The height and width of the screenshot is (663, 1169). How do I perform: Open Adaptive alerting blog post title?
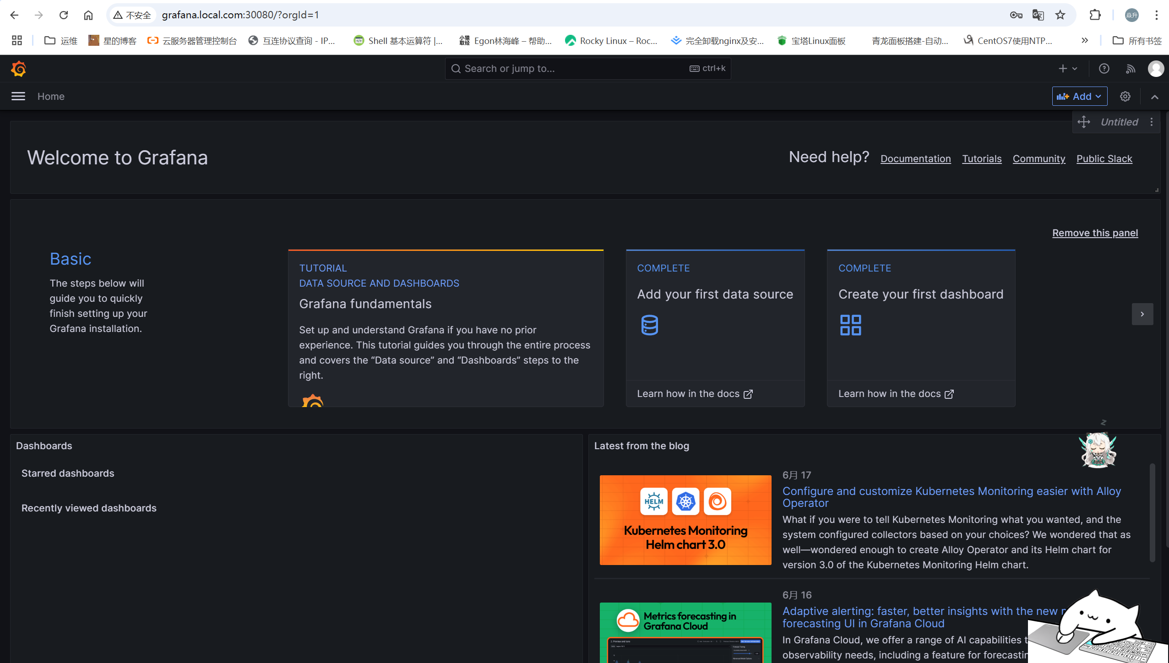tap(923, 617)
